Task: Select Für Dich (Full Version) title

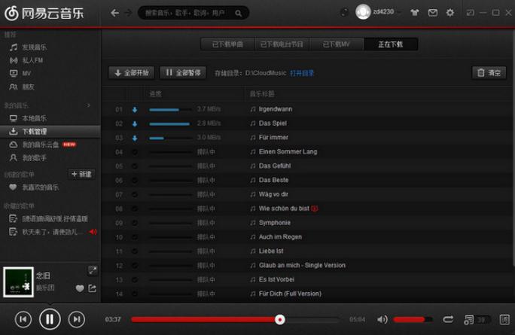Action: [290, 294]
